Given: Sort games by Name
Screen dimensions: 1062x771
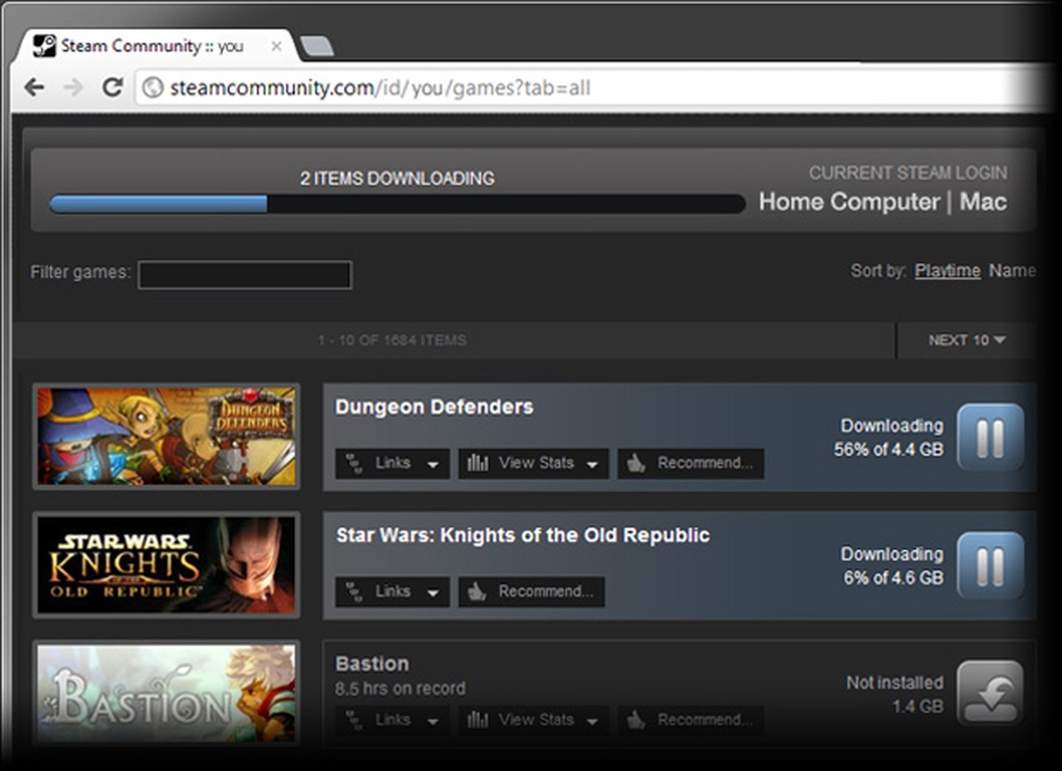Looking at the screenshot, I should pos(1012,271).
